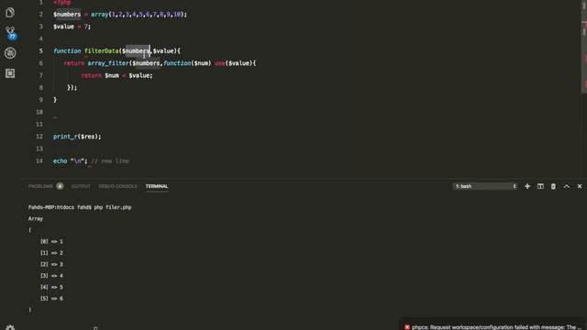
Task: Open the Manage gear icon
Action: [10, 327]
